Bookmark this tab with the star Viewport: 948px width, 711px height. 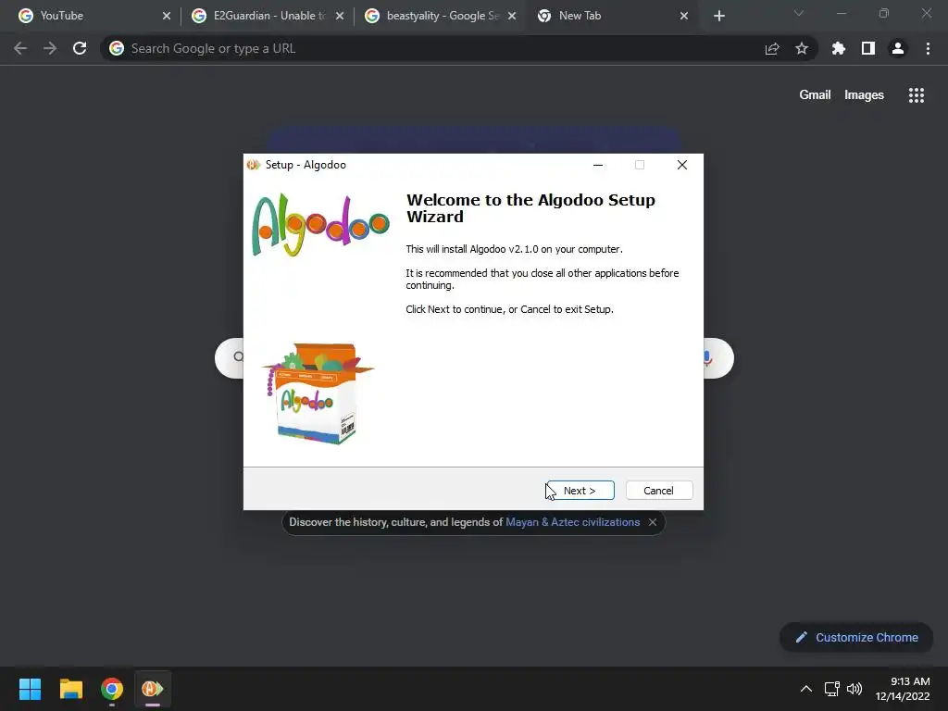(x=802, y=48)
